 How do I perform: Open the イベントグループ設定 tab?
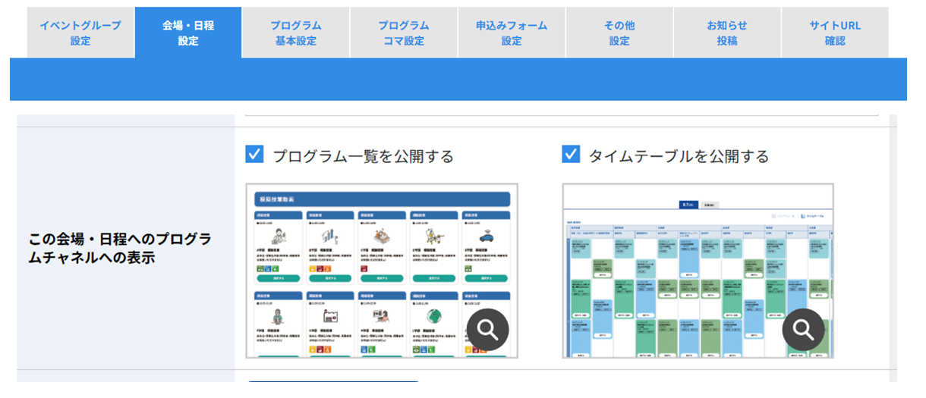(80, 33)
